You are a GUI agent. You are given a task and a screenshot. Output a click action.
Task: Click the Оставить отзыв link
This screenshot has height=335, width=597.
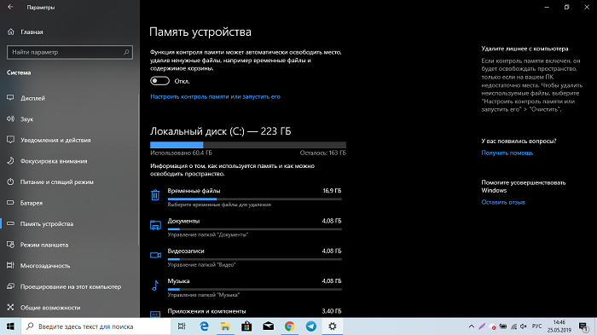503,202
